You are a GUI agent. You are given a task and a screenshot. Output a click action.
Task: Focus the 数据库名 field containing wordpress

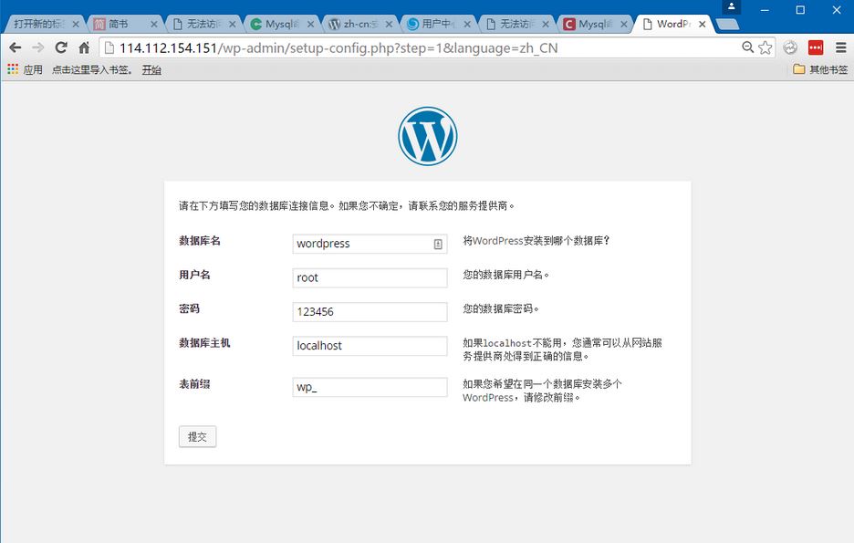pos(370,244)
